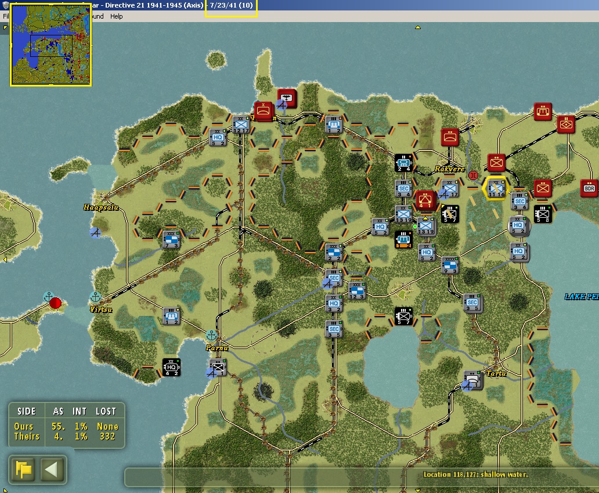Viewport: 599px width, 493px height.
Task: Select black 5-8 motorized infantry regiment
Action: coord(542,214)
